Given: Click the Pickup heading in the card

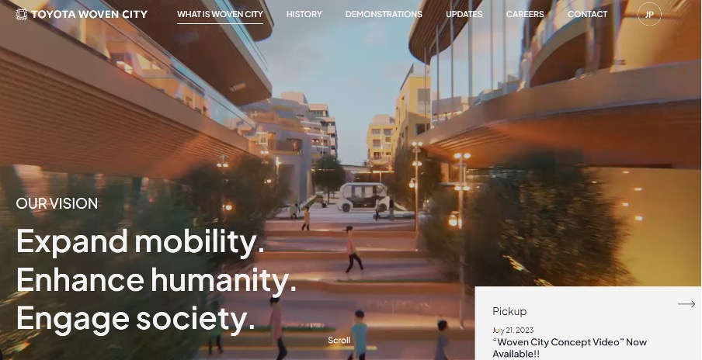Looking at the screenshot, I should click(x=509, y=311).
